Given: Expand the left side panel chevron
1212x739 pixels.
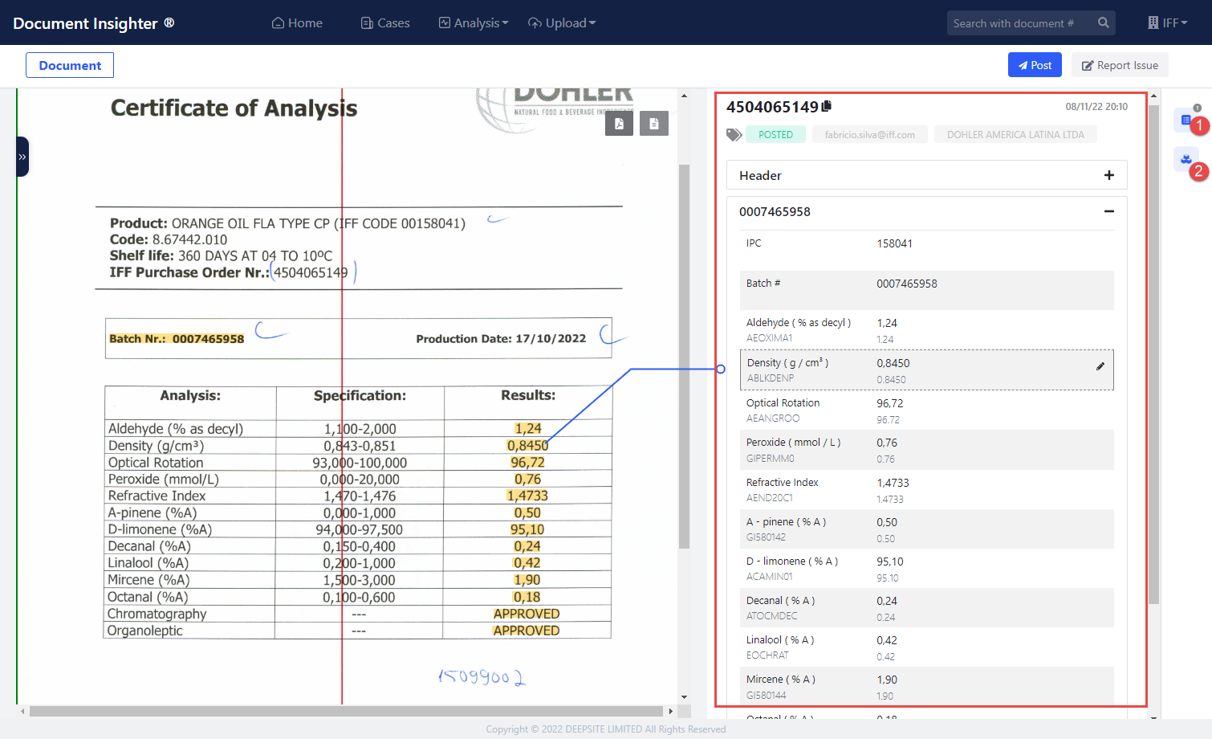Looking at the screenshot, I should (22, 157).
